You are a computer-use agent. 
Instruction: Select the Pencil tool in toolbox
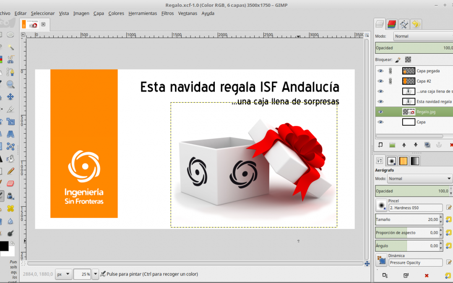point(10,171)
